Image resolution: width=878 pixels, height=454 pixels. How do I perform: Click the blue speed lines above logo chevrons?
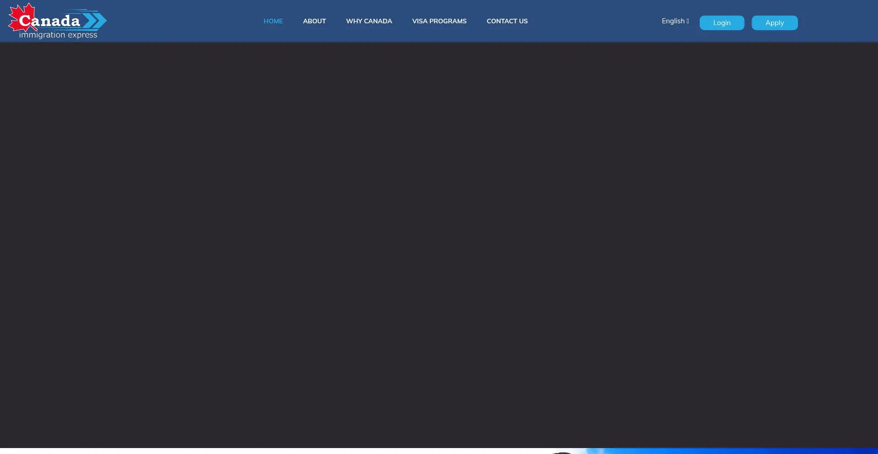(x=80, y=11)
